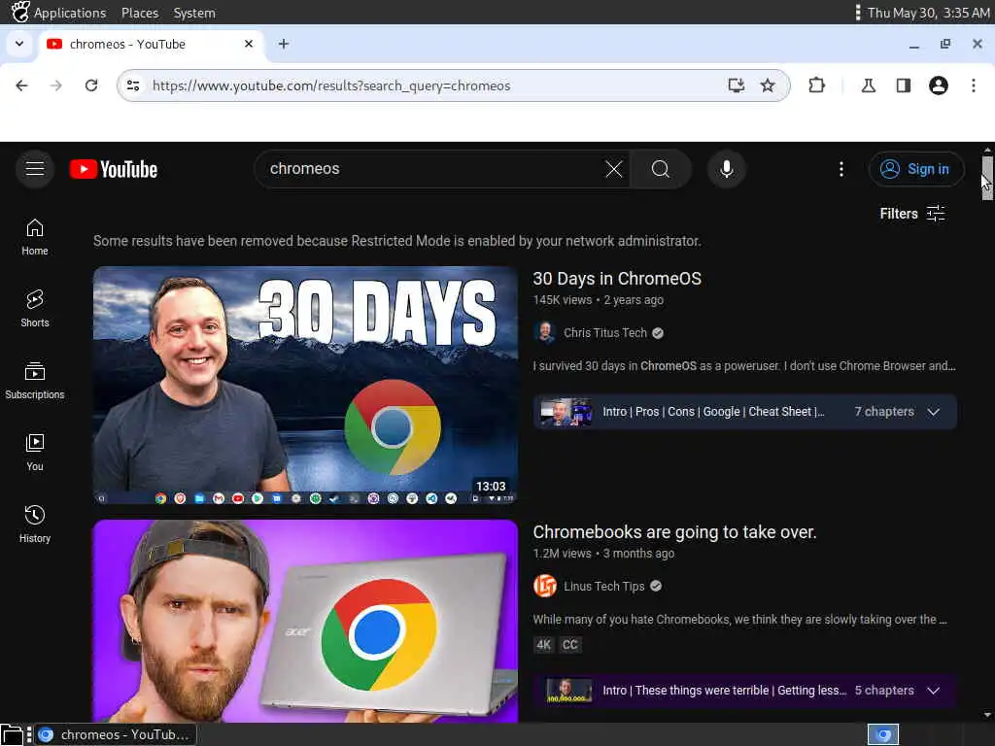This screenshot has height=746, width=995.
Task: Click the Linus Chromebook video thumbnail
Action: pos(305,621)
